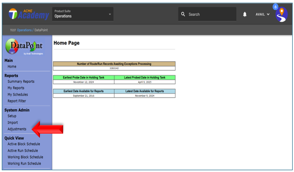Click the Earliest Date Available for Reports header
The height and width of the screenshot is (172, 294).
pos(83,91)
